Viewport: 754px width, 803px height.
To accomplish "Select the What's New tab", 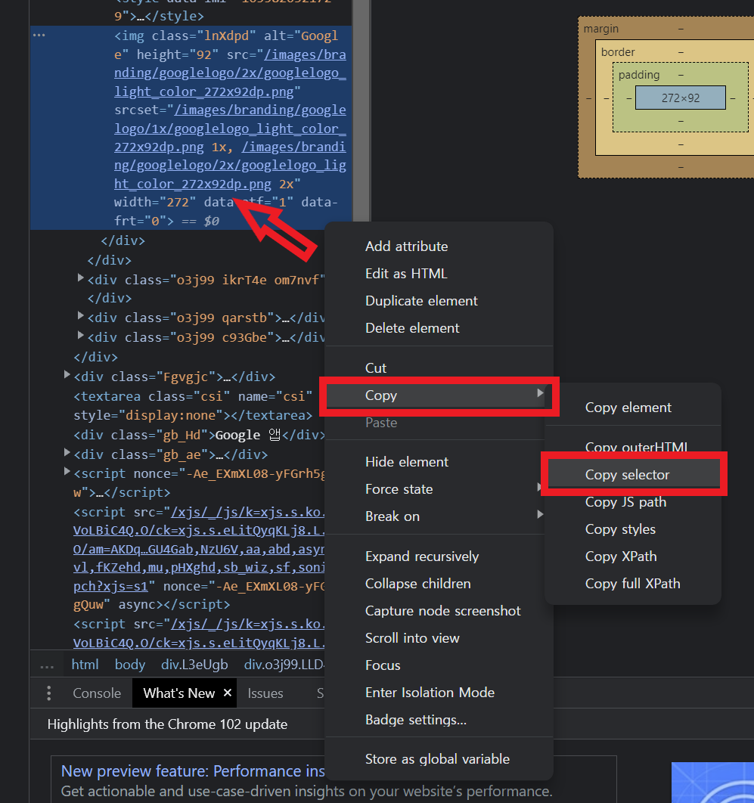I will (178, 693).
